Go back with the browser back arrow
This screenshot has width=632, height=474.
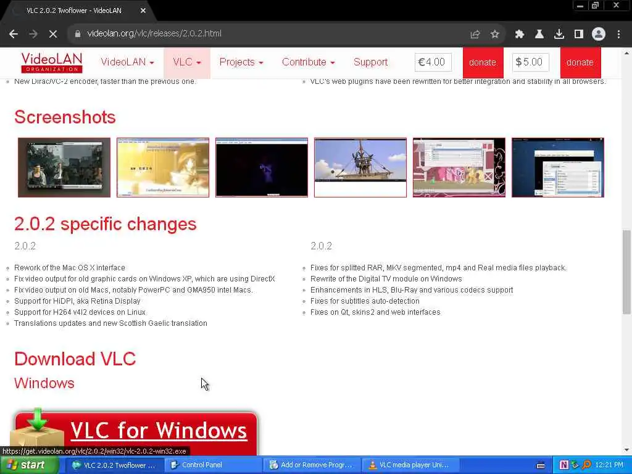14,34
